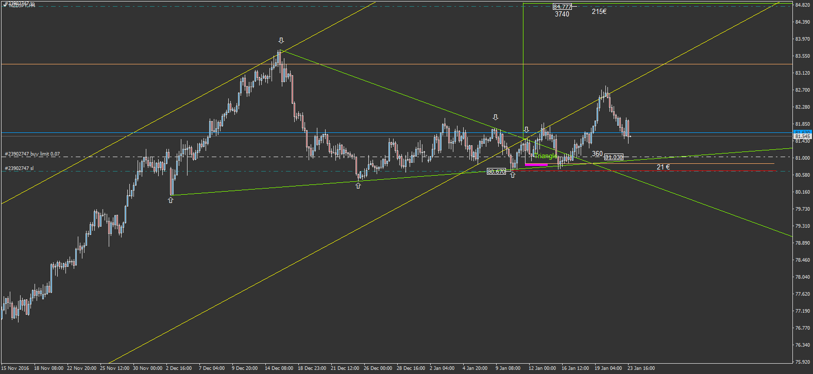Click the 75.920 price axis value
The height and width of the screenshot is (374, 813).
point(803,362)
